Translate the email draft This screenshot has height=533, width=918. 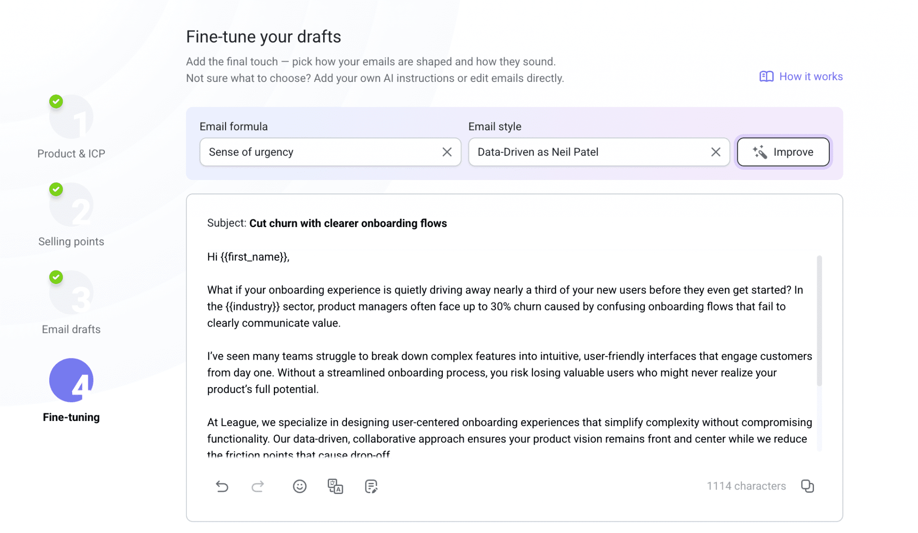[x=335, y=486]
